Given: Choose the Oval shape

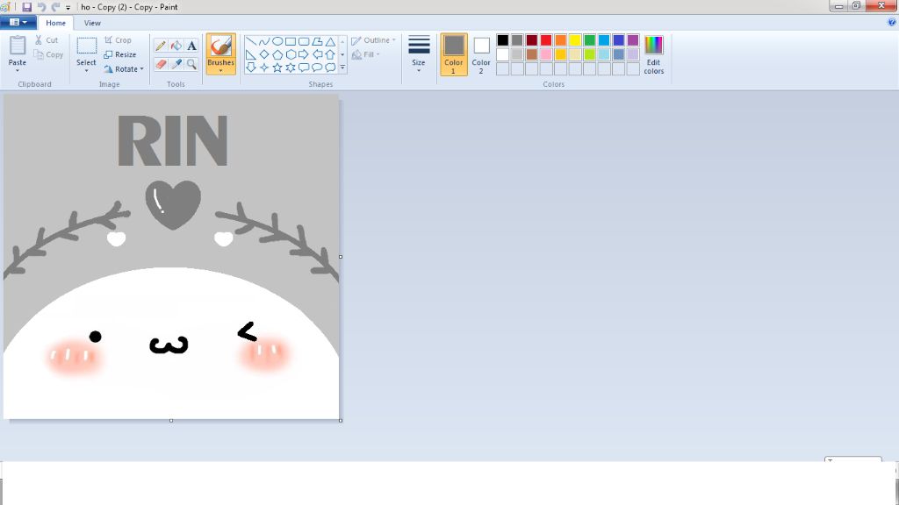Looking at the screenshot, I should click(277, 41).
